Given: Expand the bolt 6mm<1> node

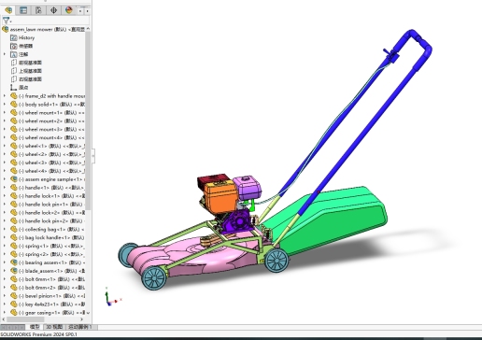Looking at the screenshot, I should point(5,279).
